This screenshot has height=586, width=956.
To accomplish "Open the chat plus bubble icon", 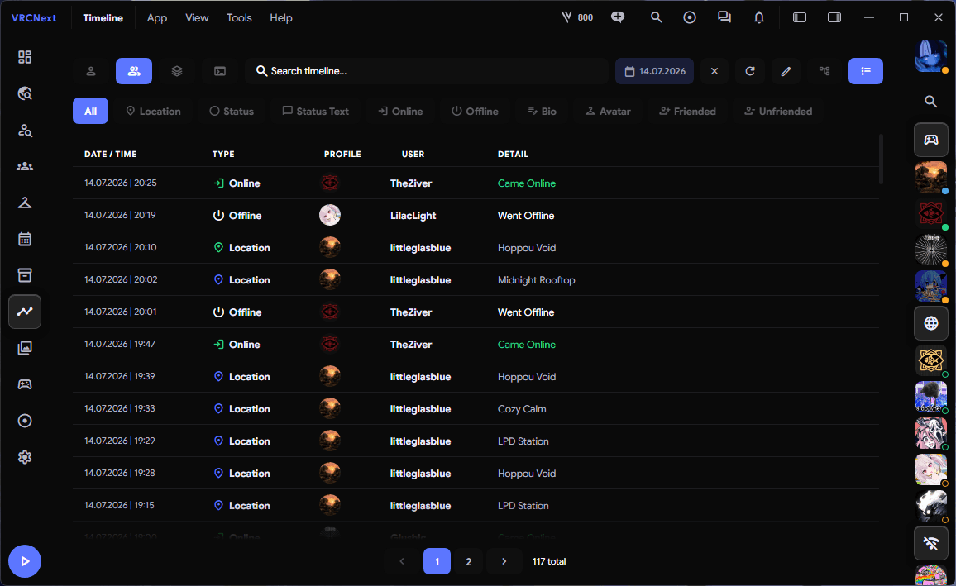I will 618,17.
